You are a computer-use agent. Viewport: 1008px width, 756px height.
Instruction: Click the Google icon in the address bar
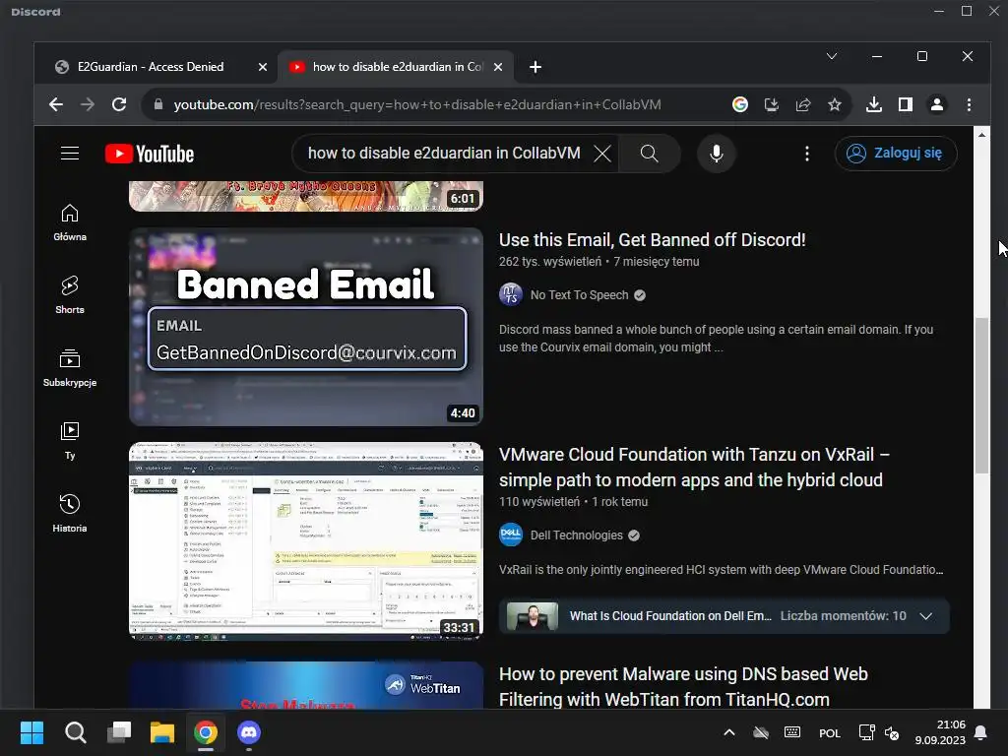click(740, 104)
